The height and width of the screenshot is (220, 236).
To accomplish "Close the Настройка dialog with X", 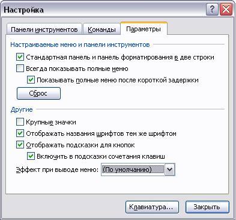I will click(x=226, y=10).
